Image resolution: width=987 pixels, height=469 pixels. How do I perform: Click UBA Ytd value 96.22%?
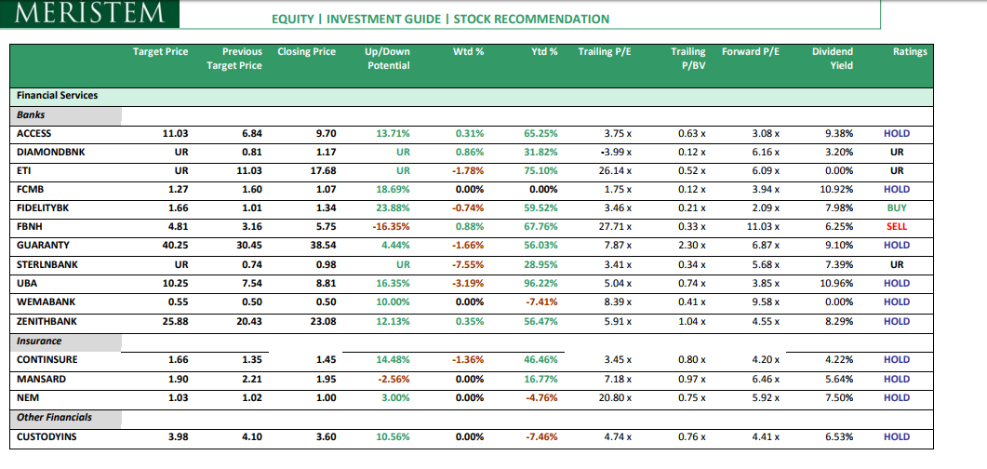pos(541,283)
